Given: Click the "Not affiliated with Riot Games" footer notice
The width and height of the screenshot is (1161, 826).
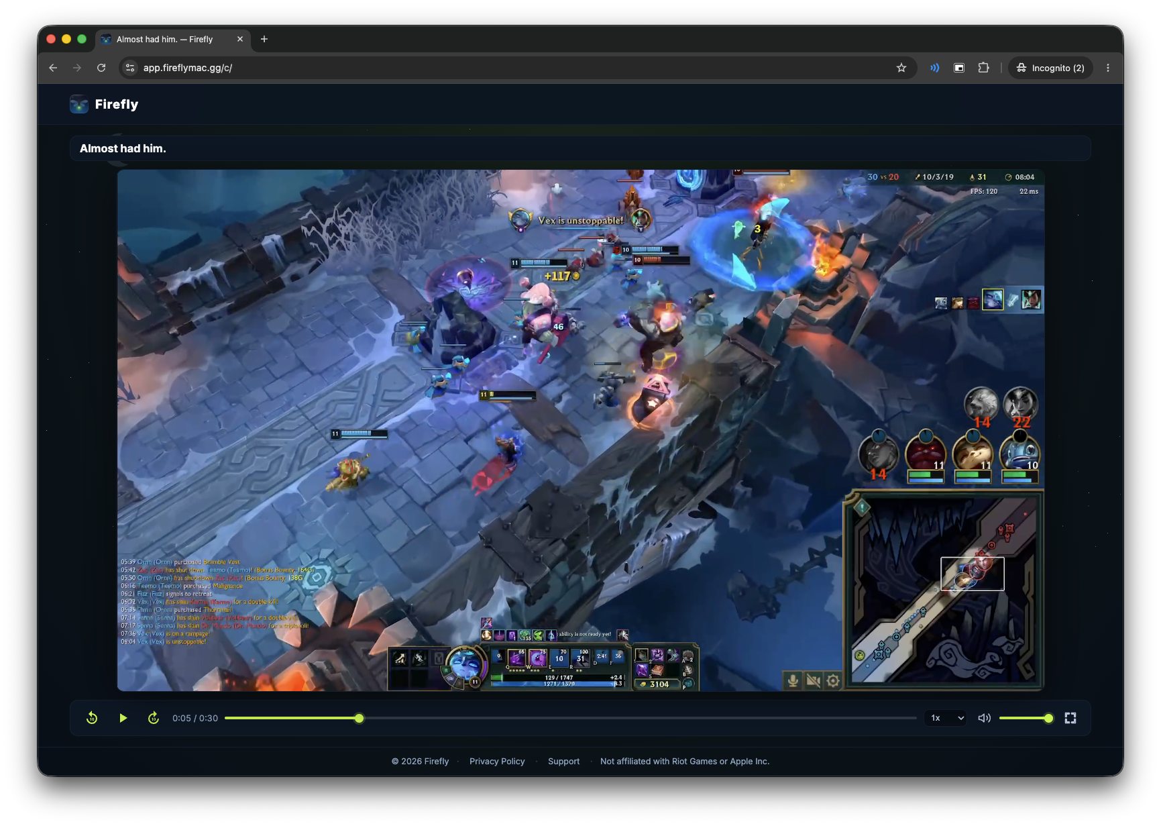Looking at the screenshot, I should (685, 761).
